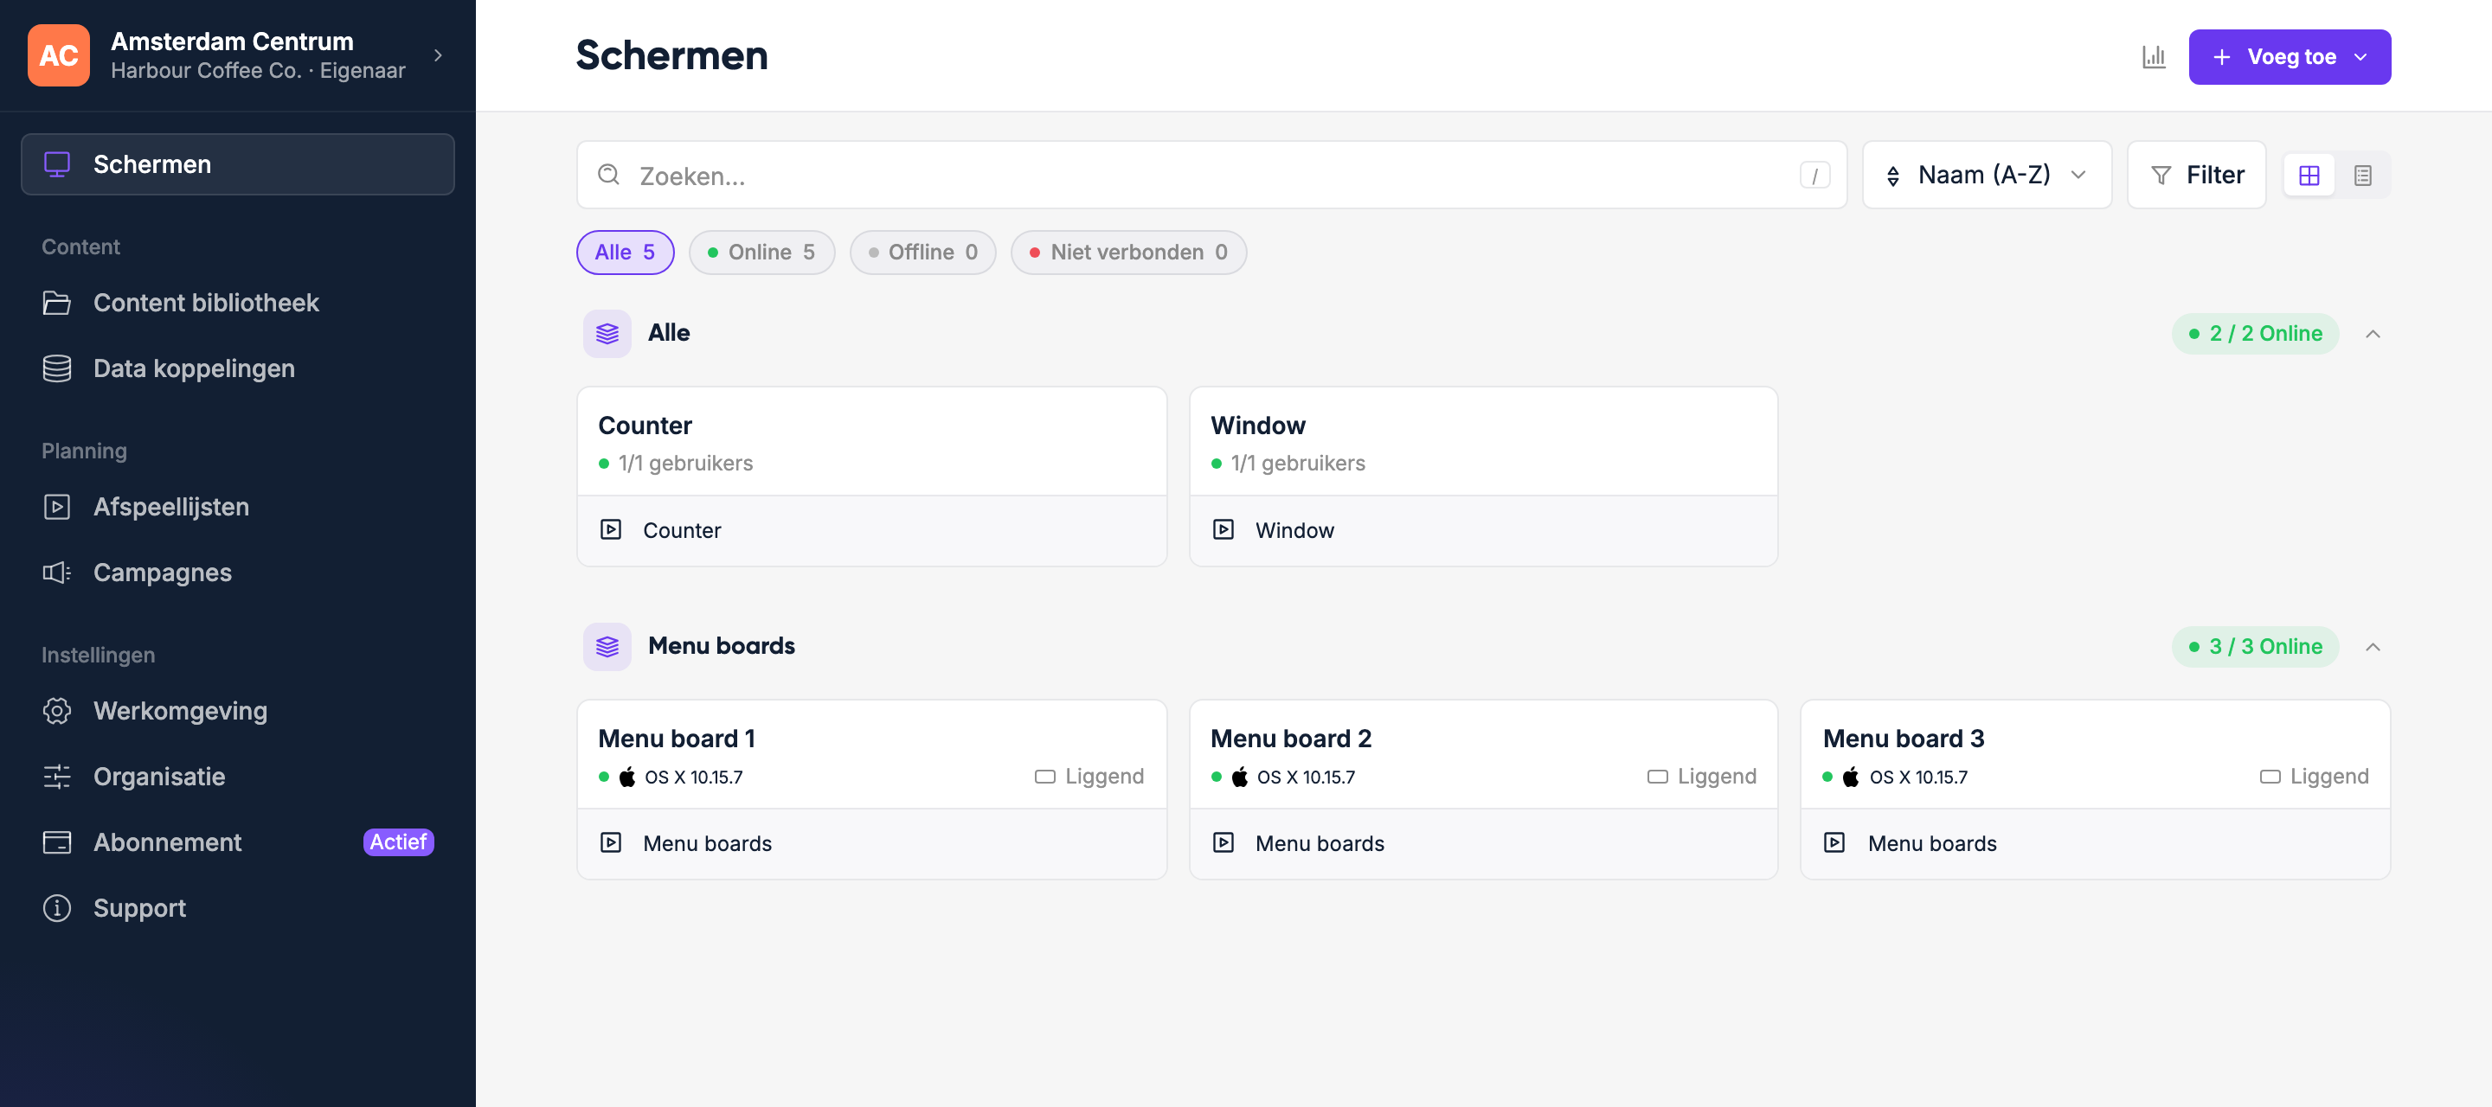
Task: Click the search magnifier icon
Action: 608,175
